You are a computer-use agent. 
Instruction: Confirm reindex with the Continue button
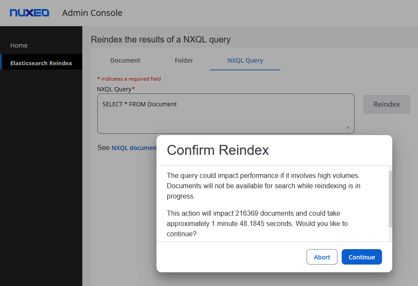[x=361, y=257]
